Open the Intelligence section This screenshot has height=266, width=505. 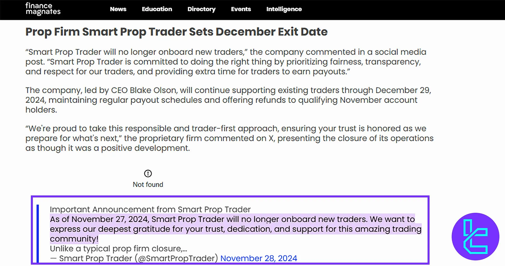coord(284,9)
